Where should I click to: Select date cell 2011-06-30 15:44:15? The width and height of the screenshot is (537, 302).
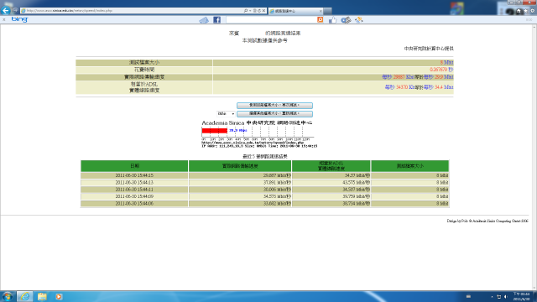click(134, 175)
